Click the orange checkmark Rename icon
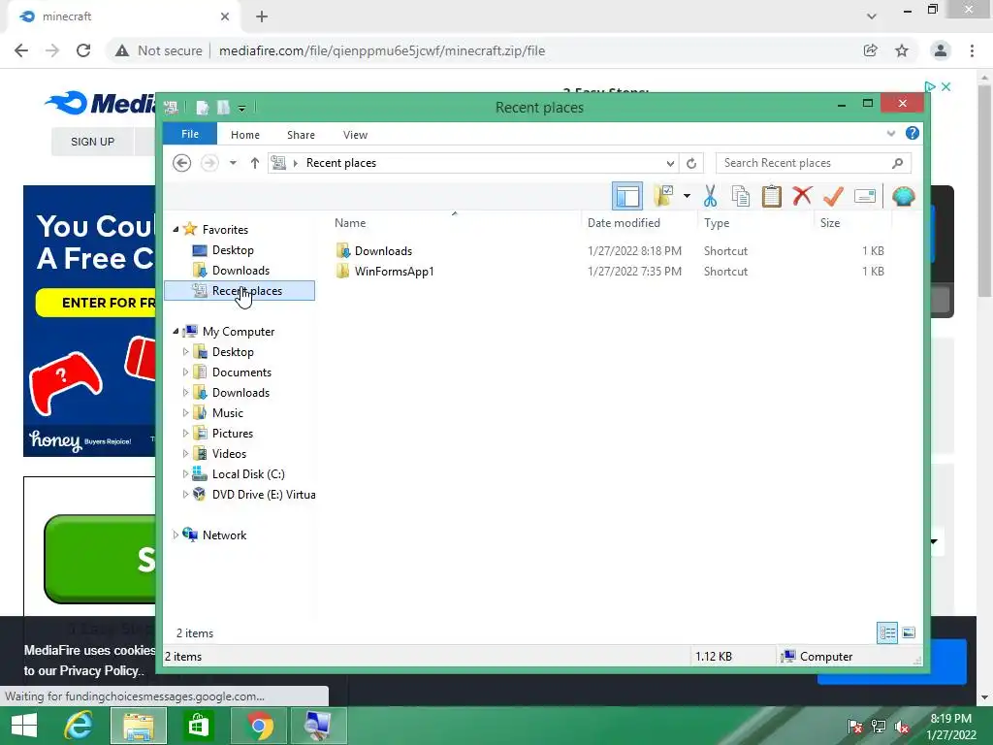 pos(833,196)
